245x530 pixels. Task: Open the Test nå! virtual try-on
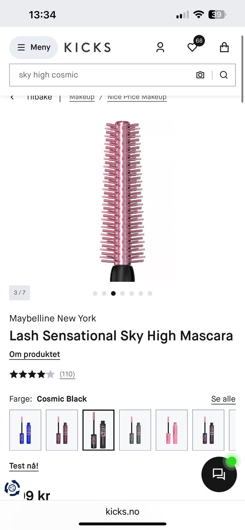(x=24, y=466)
